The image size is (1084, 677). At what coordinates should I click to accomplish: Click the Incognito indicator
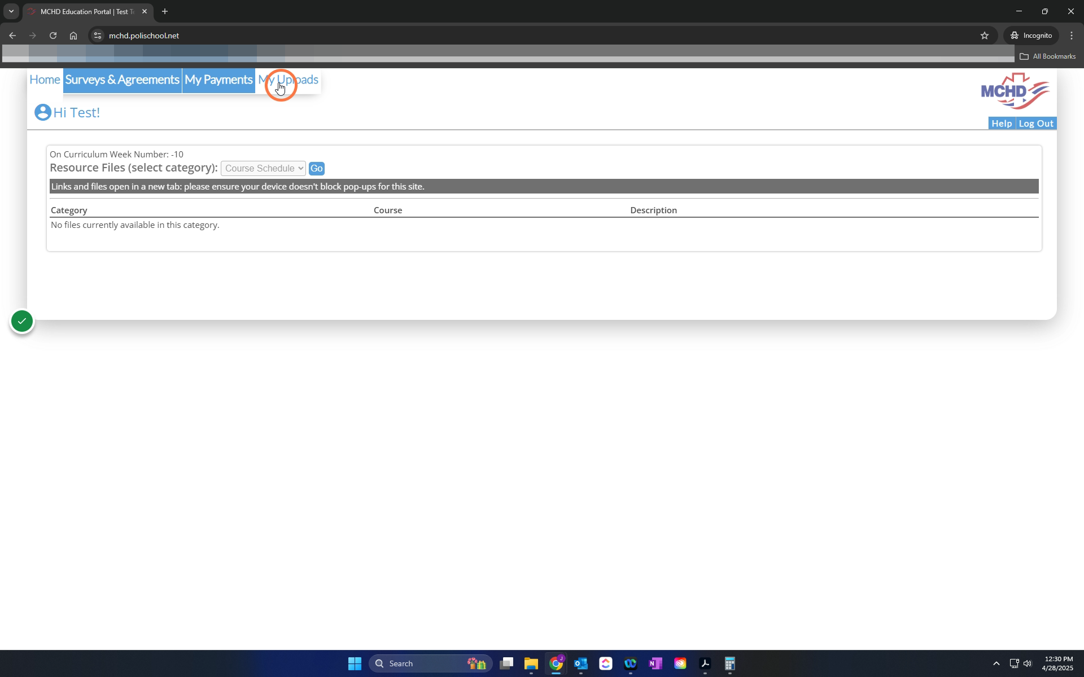1031,36
